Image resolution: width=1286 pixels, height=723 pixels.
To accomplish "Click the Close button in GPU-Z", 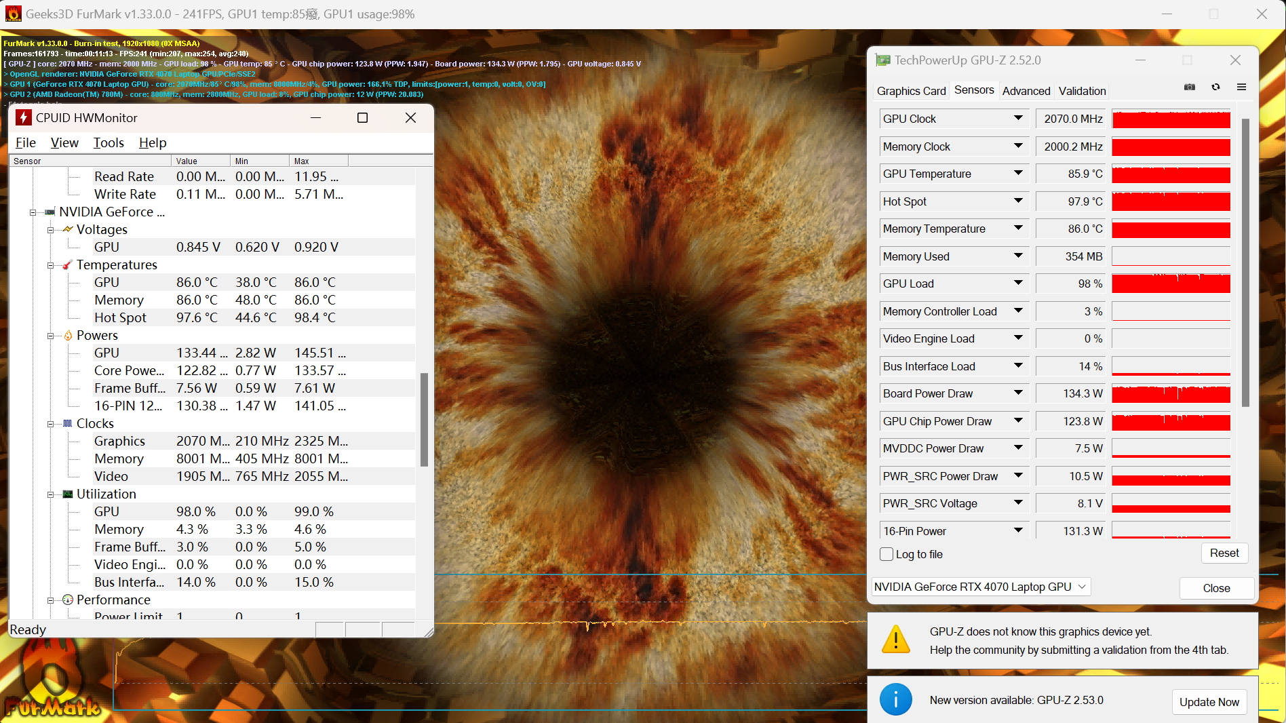I will (x=1216, y=588).
